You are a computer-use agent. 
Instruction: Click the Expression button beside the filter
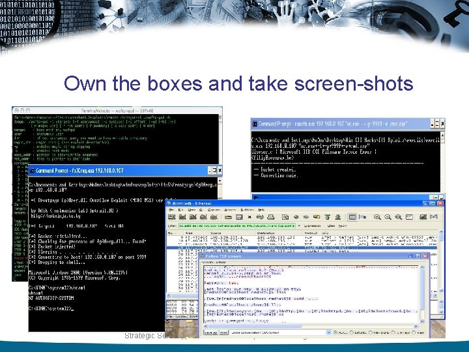312,226
